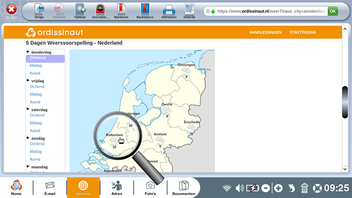Viewport: 352px width, 198px height.
Task: Select zaterdag Middag forecast
Action: point(36,123)
